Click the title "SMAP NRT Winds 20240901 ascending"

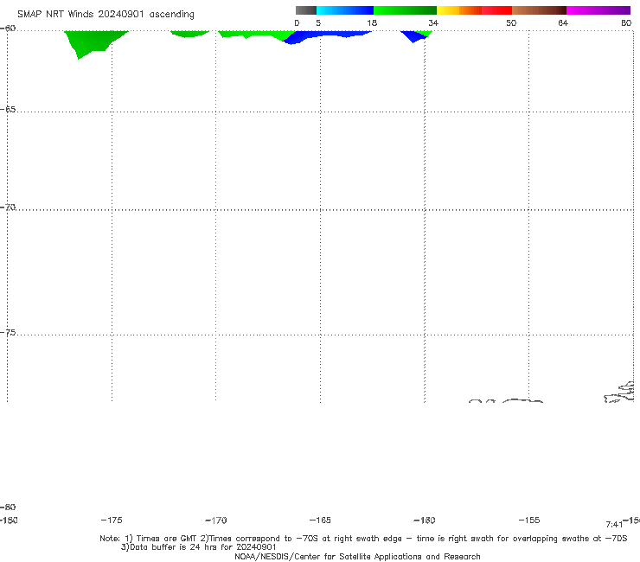click(106, 14)
